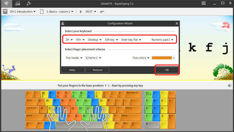Expand the 1. Basics - Lesson 1 dropdown
This screenshot has height=132, width=234.
pyautogui.click(x=60, y=12)
